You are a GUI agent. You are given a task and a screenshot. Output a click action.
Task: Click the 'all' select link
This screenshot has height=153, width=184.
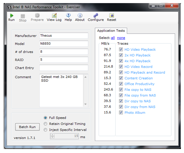(x=113, y=38)
